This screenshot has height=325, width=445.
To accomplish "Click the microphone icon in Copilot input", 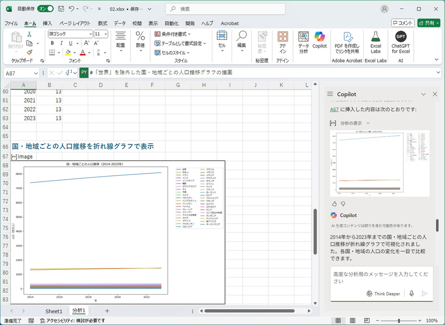I will pos(412,294).
